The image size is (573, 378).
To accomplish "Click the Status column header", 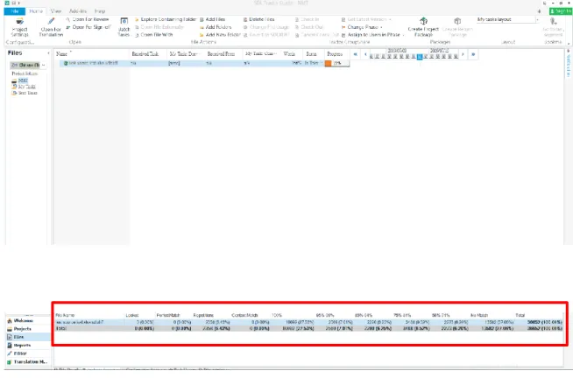I will tap(313, 54).
